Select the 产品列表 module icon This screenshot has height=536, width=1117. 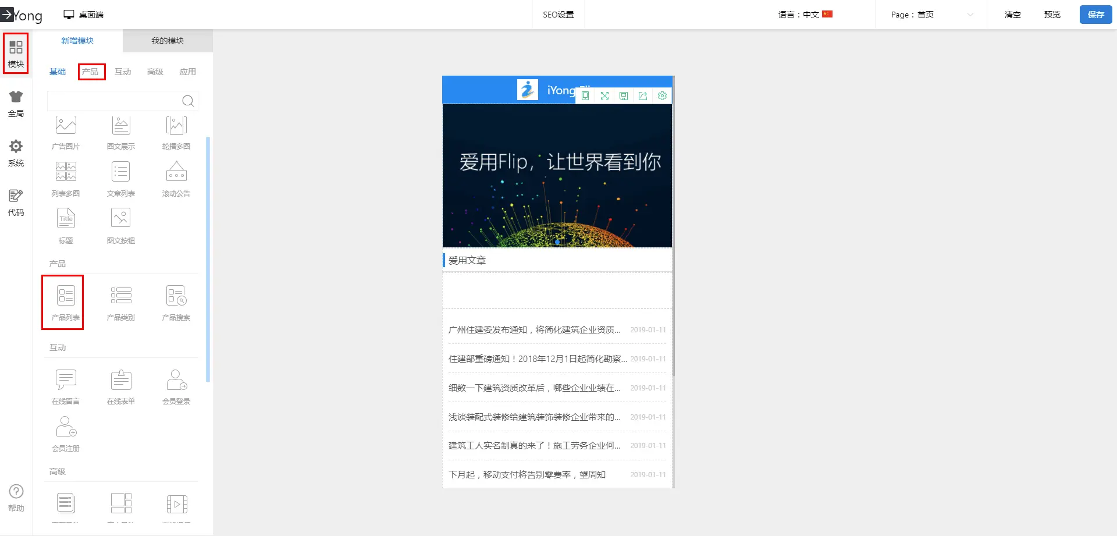coord(66,301)
